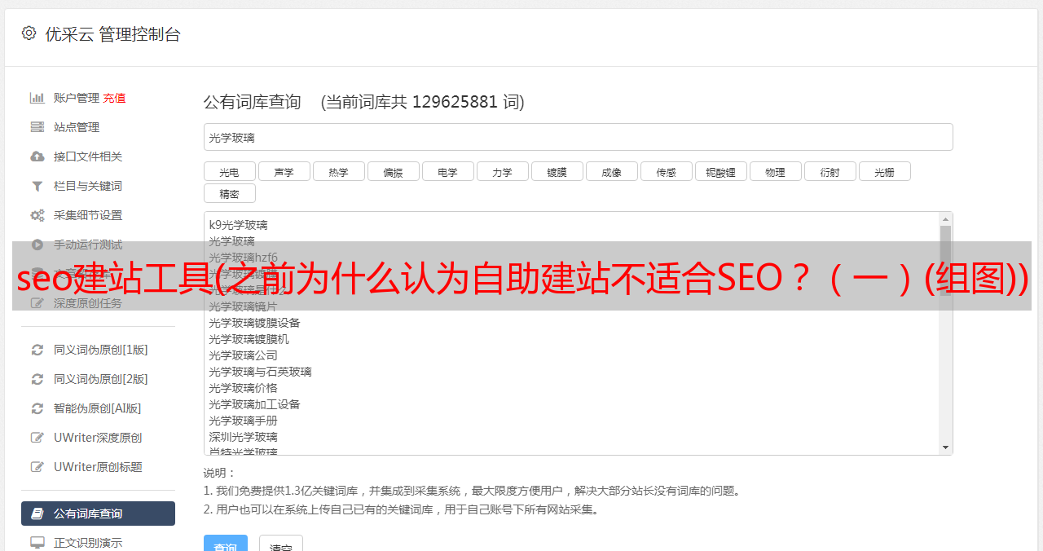Screen dimensions: 1043x551
Task: Select the 镀膜 tag button
Action: [x=557, y=171]
